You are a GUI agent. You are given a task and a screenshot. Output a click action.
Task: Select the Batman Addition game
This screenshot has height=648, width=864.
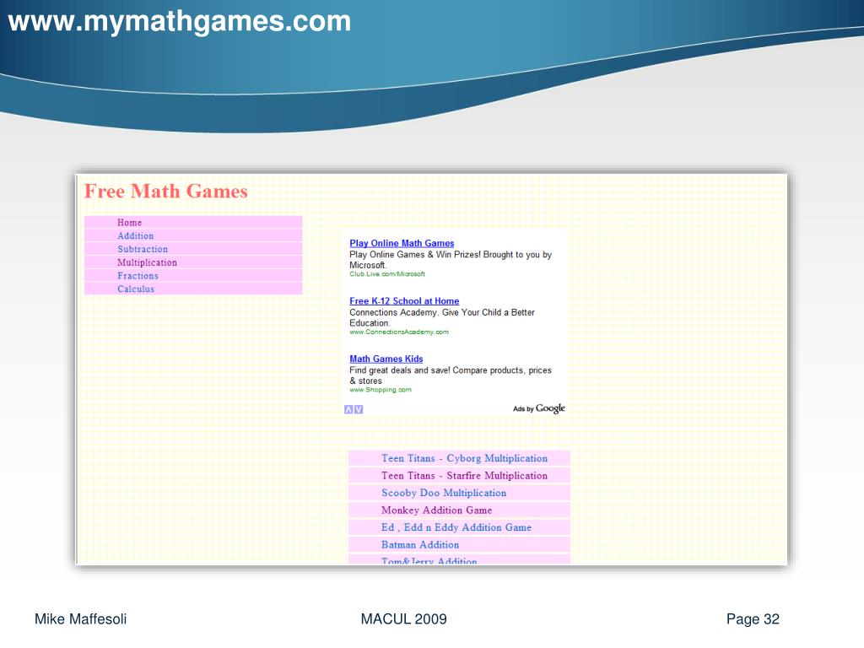point(420,545)
